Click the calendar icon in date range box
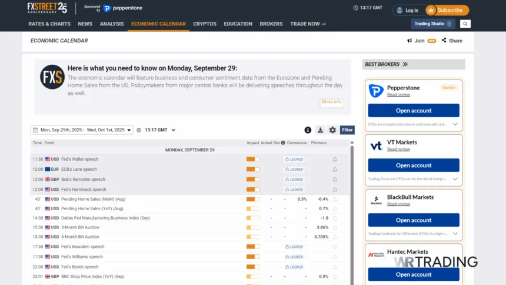This screenshot has height=285, width=506. point(35,130)
